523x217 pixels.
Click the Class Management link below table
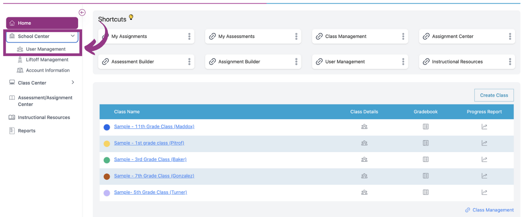tap(489, 210)
